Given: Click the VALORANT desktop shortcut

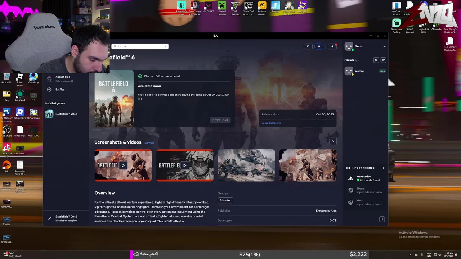Looking at the screenshot, I should pyautogui.click(x=208, y=8).
